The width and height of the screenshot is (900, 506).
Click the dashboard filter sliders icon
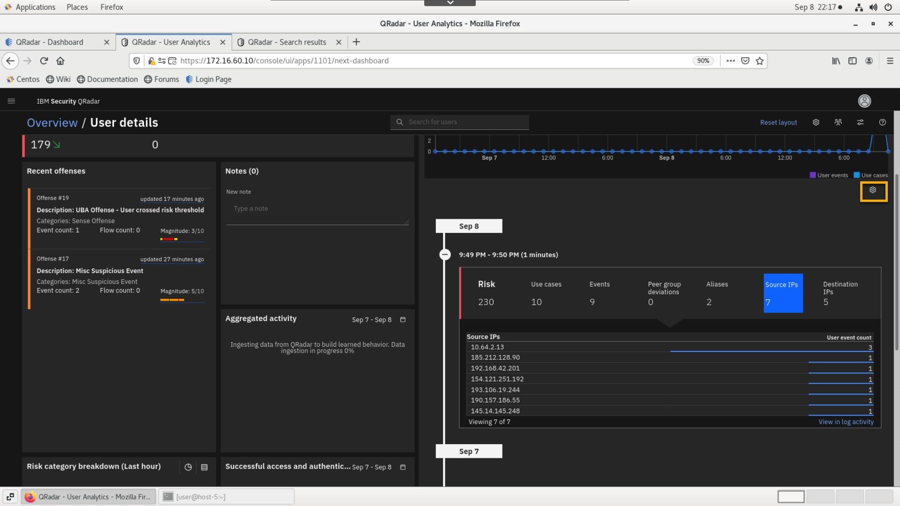860,122
